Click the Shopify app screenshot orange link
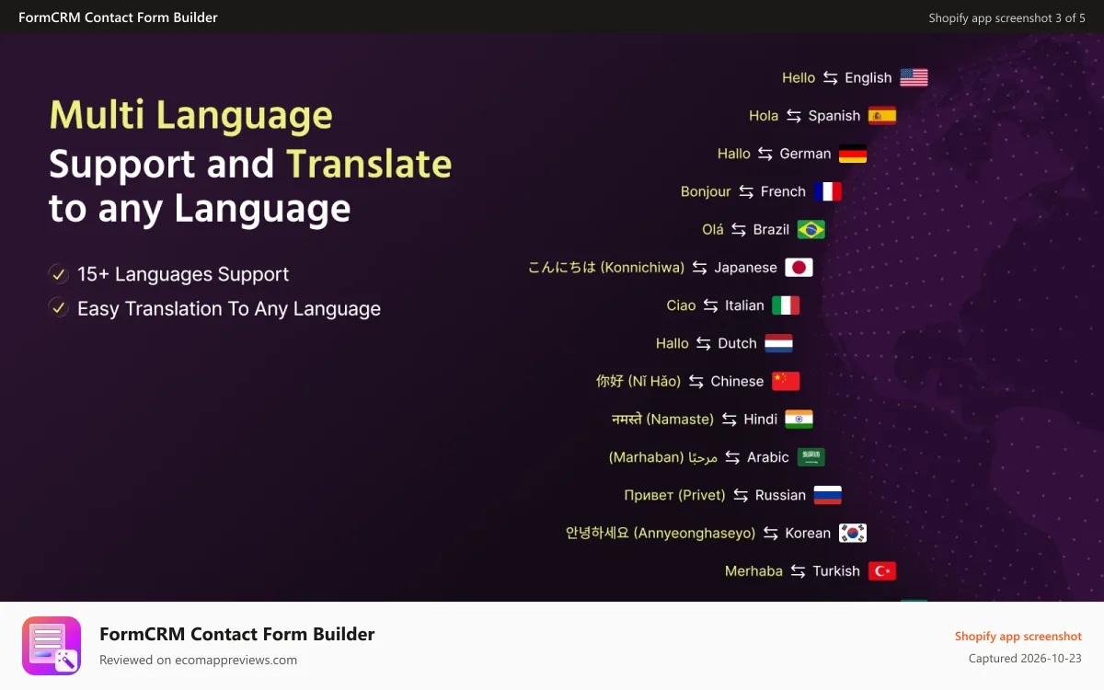Viewport: 1104px width, 690px height. [1018, 636]
